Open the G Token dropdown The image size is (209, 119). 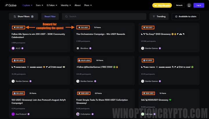point(52,5)
